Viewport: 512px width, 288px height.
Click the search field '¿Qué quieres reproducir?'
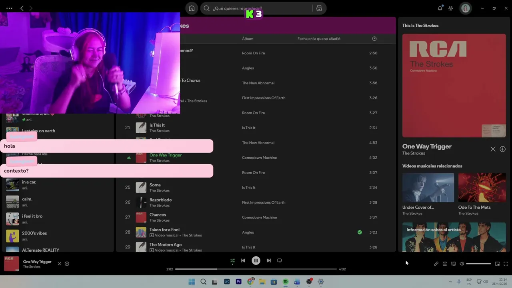tap(256, 8)
